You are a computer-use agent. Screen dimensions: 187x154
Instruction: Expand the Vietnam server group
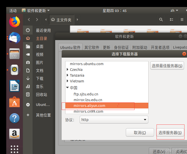click(67, 81)
